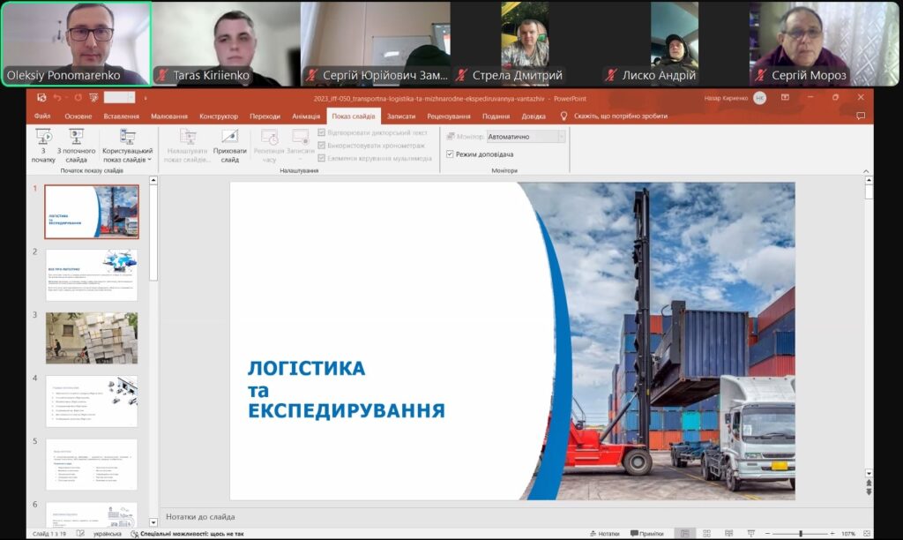The height and width of the screenshot is (540, 903).
Task: Open Спеціальні можливості accessibility status
Action: click(x=187, y=534)
